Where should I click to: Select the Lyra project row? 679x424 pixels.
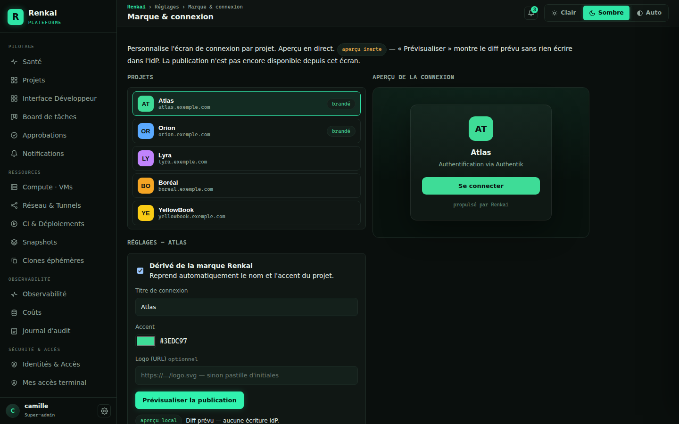pos(247,158)
